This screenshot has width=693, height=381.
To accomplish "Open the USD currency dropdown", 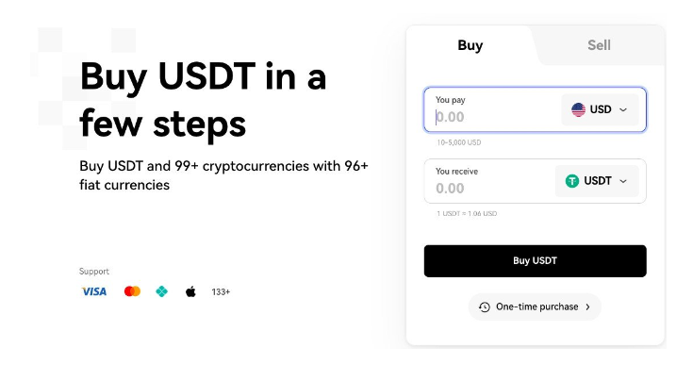I will pyautogui.click(x=600, y=109).
